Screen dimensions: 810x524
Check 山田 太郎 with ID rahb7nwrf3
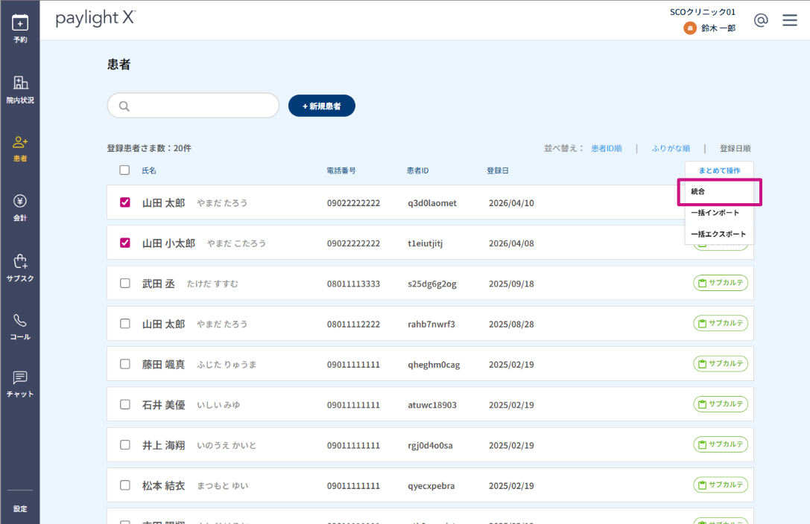coord(125,323)
